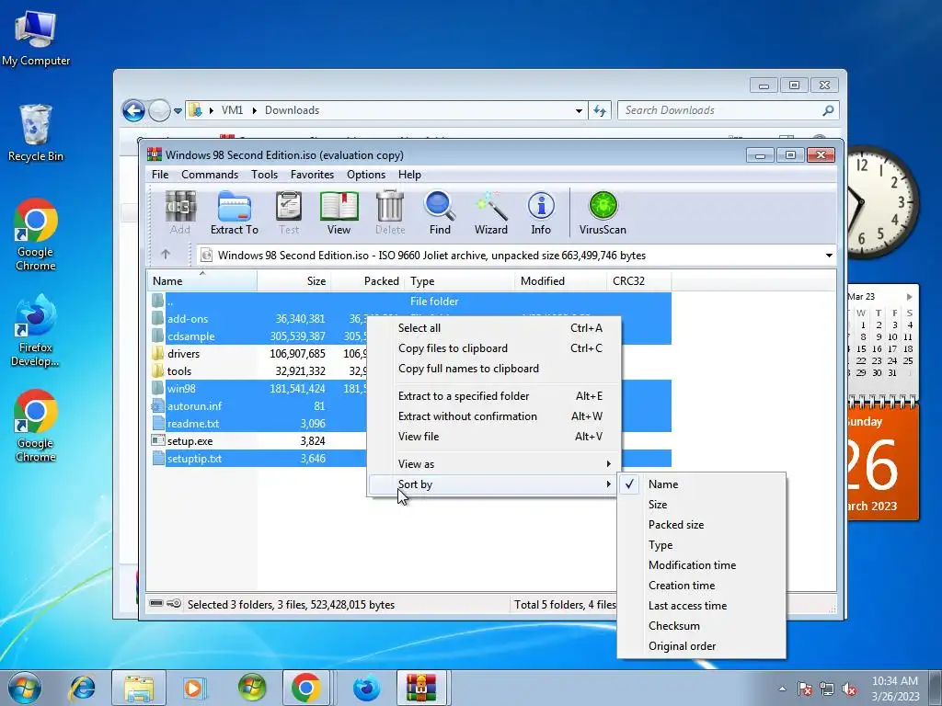Show hidden tray icons arrow
Screen dimensions: 942x706
click(x=782, y=689)
